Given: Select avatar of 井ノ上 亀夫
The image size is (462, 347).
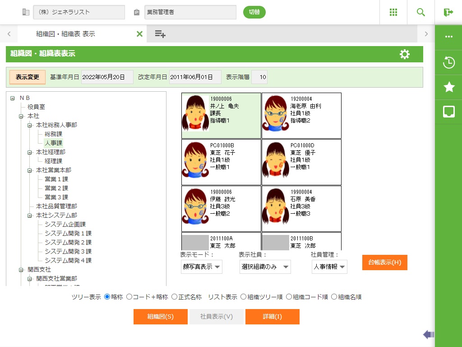Looking at the screenshot, I should [195, 113].
